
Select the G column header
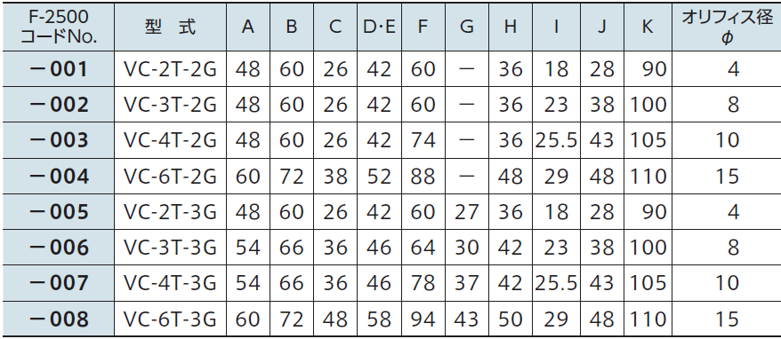467,27
